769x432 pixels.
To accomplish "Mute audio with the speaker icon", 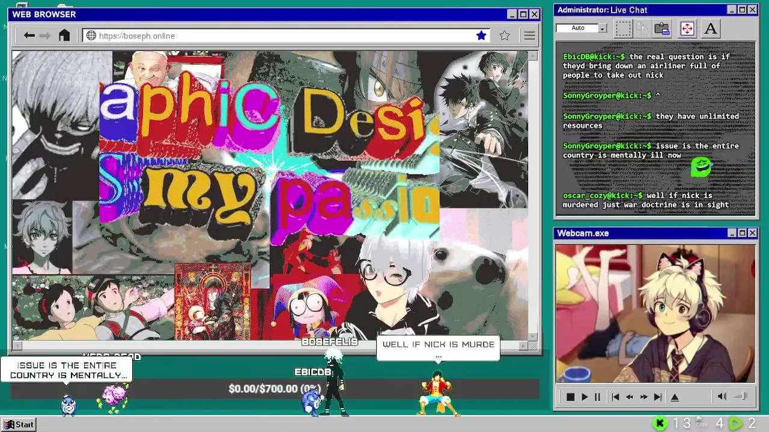I will pos(722,396).
